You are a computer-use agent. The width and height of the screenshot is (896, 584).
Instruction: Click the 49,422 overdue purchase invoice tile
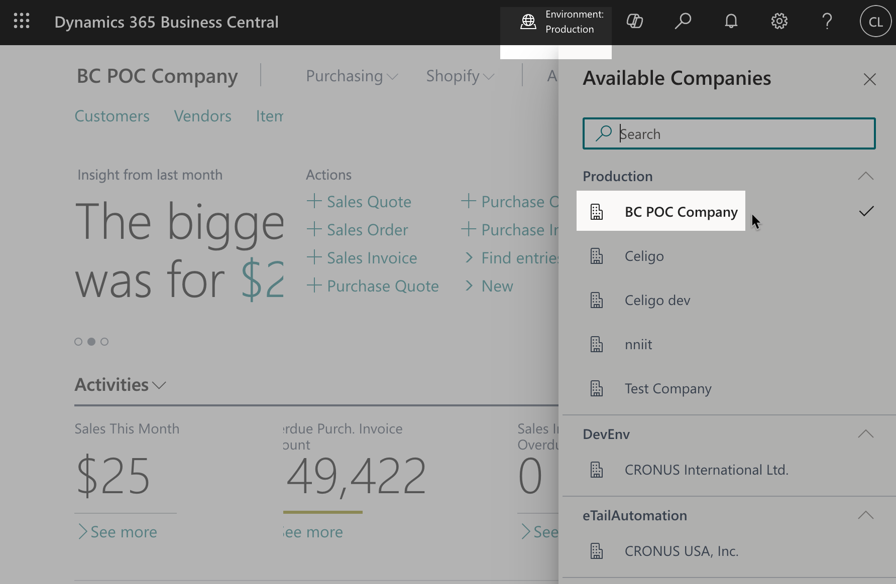tap(356, 476)
